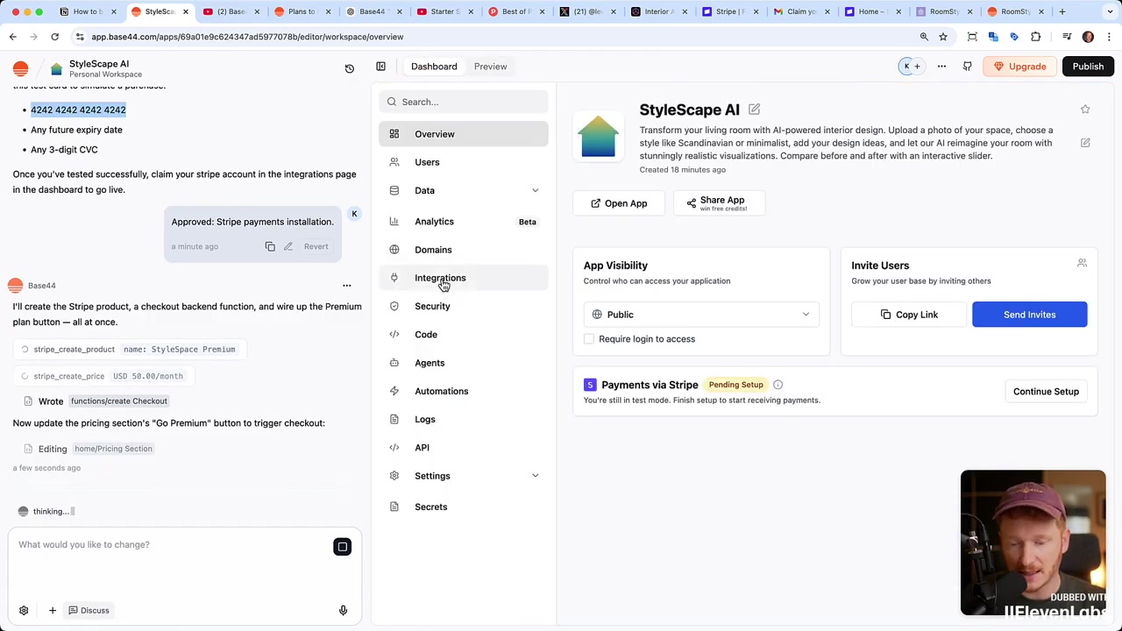Open new browser tab plus button

[1062, 11]
